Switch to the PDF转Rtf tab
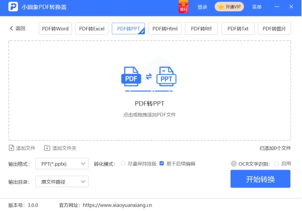The height and width of the screenshot is (211, 302). 201,28
